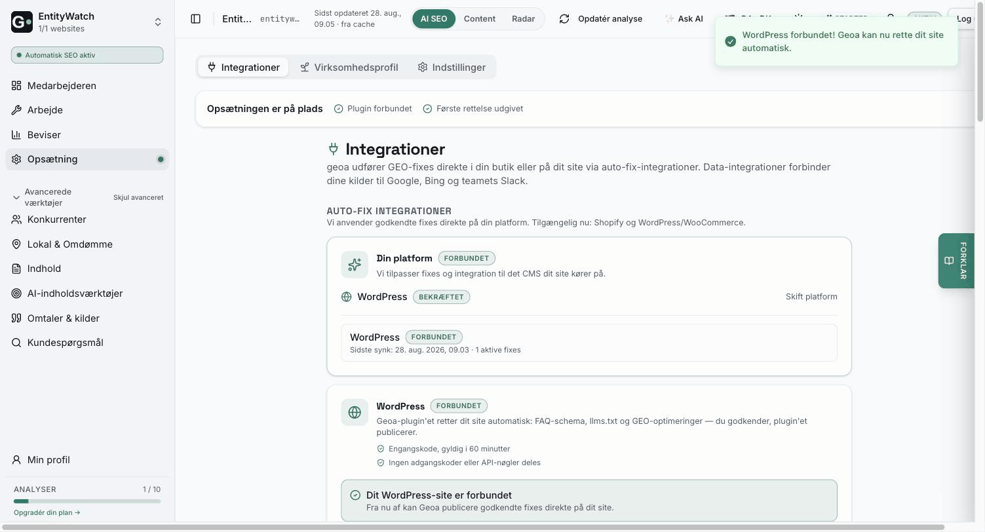The height and width of the screenshot is (532, 985).
Task: Select the Integrationer tab
Action: click(x=243, y=67)
